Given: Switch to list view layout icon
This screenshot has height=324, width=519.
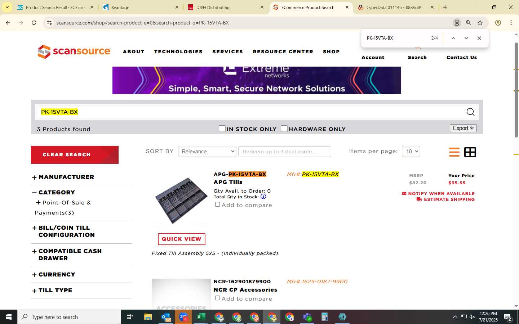Looking at the screenshot, I should point(454,152).
